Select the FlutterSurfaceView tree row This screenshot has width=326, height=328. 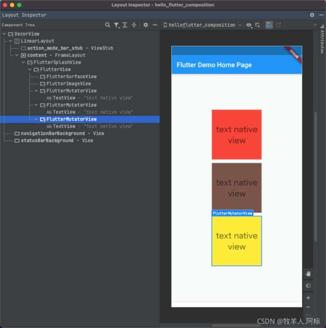80,76
